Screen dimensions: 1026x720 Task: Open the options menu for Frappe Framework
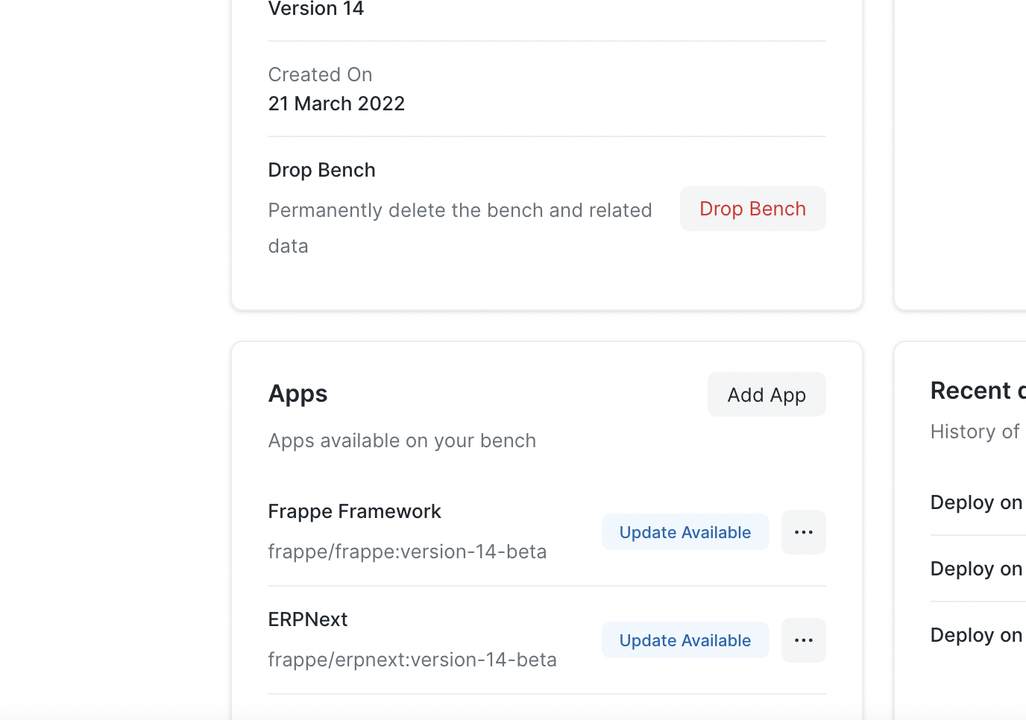(x=803, y=531)
